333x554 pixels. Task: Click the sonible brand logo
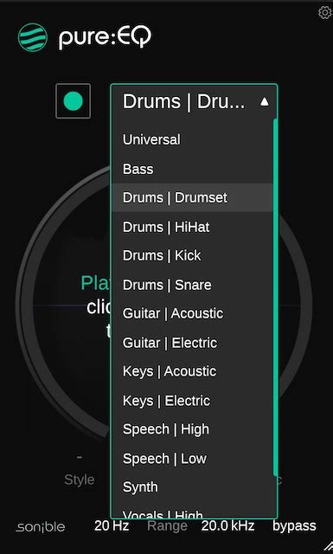pos(41,527)
